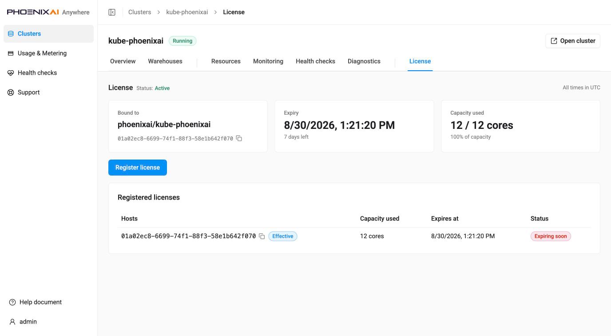The height and width of the screenshot is (336, 611).
Task: Click the host ID text in license table row
Action: [188, 236]
